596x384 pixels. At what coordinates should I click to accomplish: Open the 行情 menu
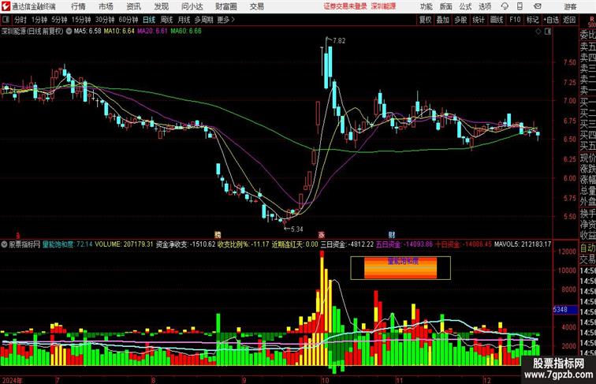(x=78, y=6)
